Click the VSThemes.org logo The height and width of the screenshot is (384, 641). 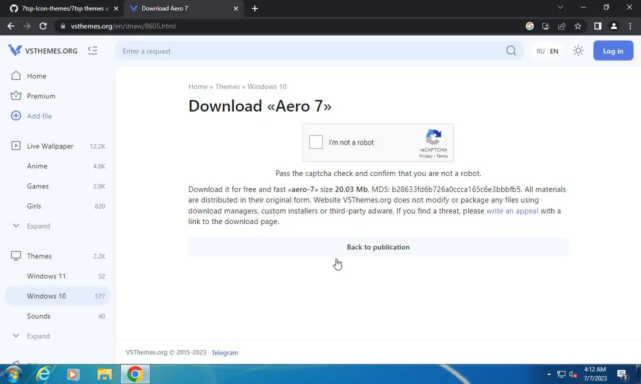(x=43, y=50)
